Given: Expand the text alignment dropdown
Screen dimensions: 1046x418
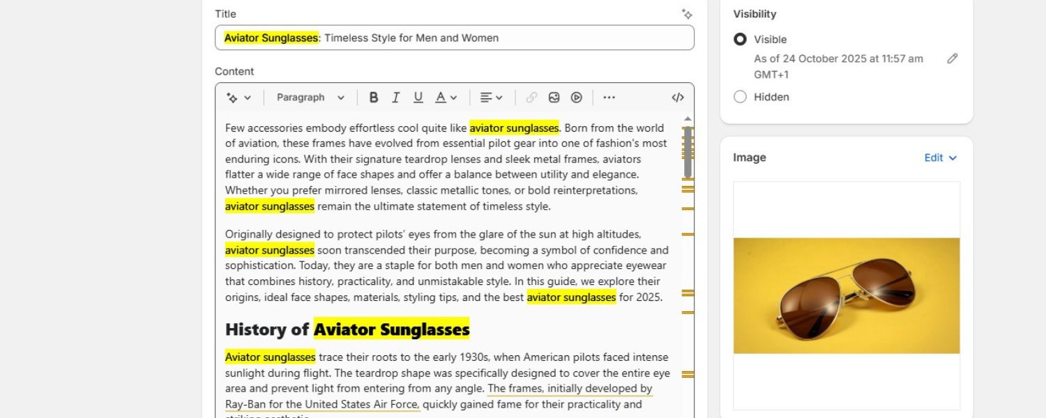Looking at the screenshot, I should 491,98.
